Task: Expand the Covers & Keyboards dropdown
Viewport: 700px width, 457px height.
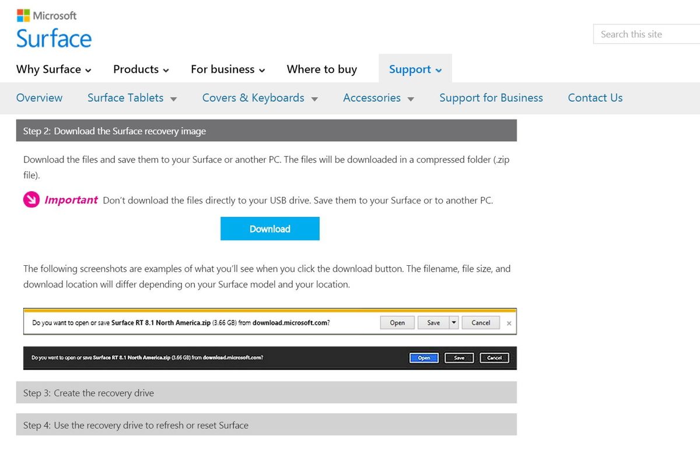Action: click(x=314, y=99)
